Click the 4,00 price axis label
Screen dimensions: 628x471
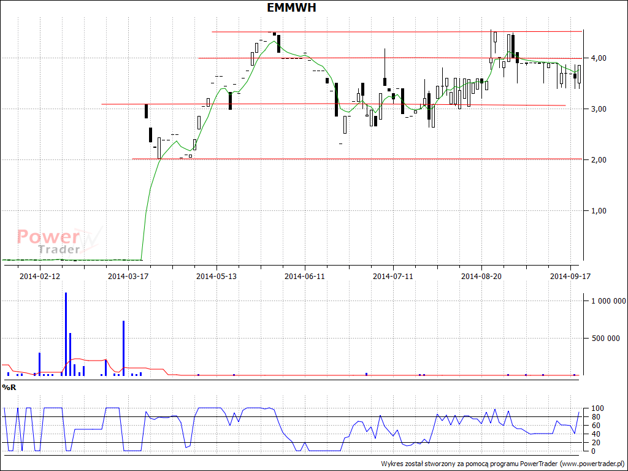[598, 58]
